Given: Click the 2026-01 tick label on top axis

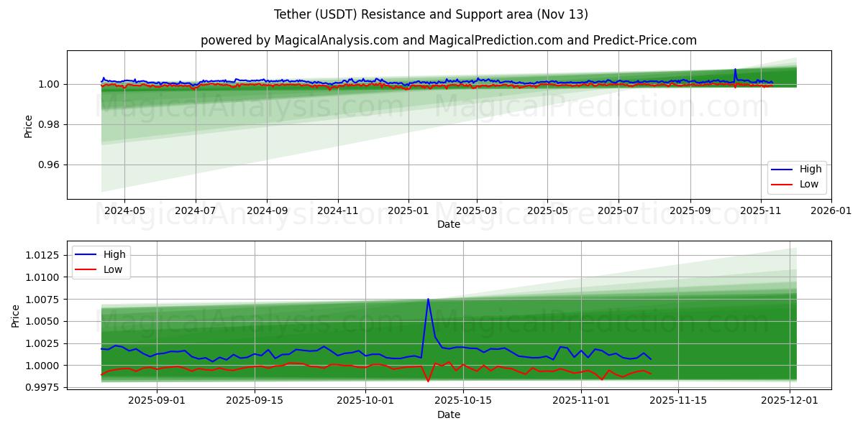Looking at the screenshot, I should [831, 211].
